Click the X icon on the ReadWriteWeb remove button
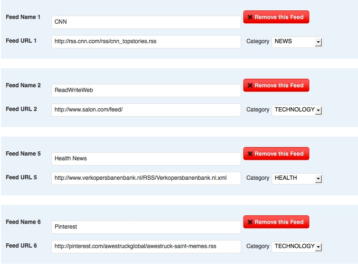 coord(250,85)
